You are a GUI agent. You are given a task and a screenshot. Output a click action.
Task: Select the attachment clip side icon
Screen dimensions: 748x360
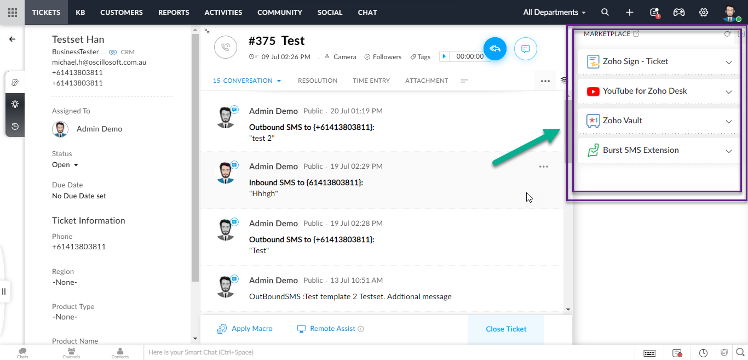coord(15,82)
